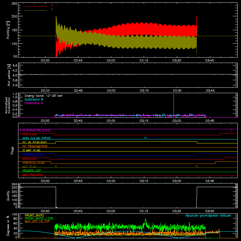
Task: Click the olive Y legend line swatch
Action: [36, 10]
